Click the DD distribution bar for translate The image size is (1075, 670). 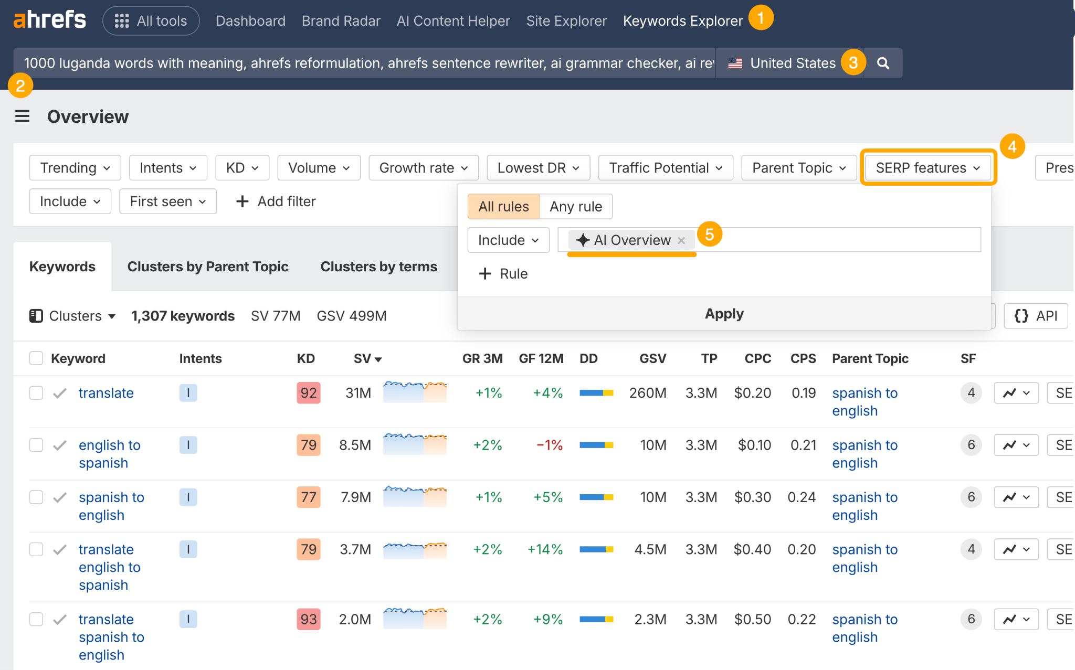596,392
